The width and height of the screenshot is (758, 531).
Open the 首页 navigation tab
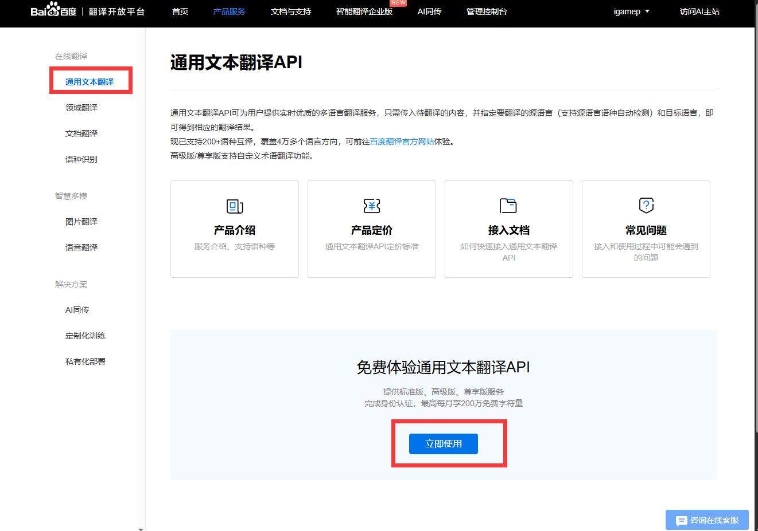coord(180,11)
